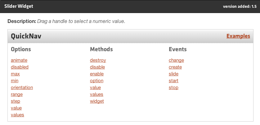
Task: Go to the animate option
Action: [x=19, y=60]
